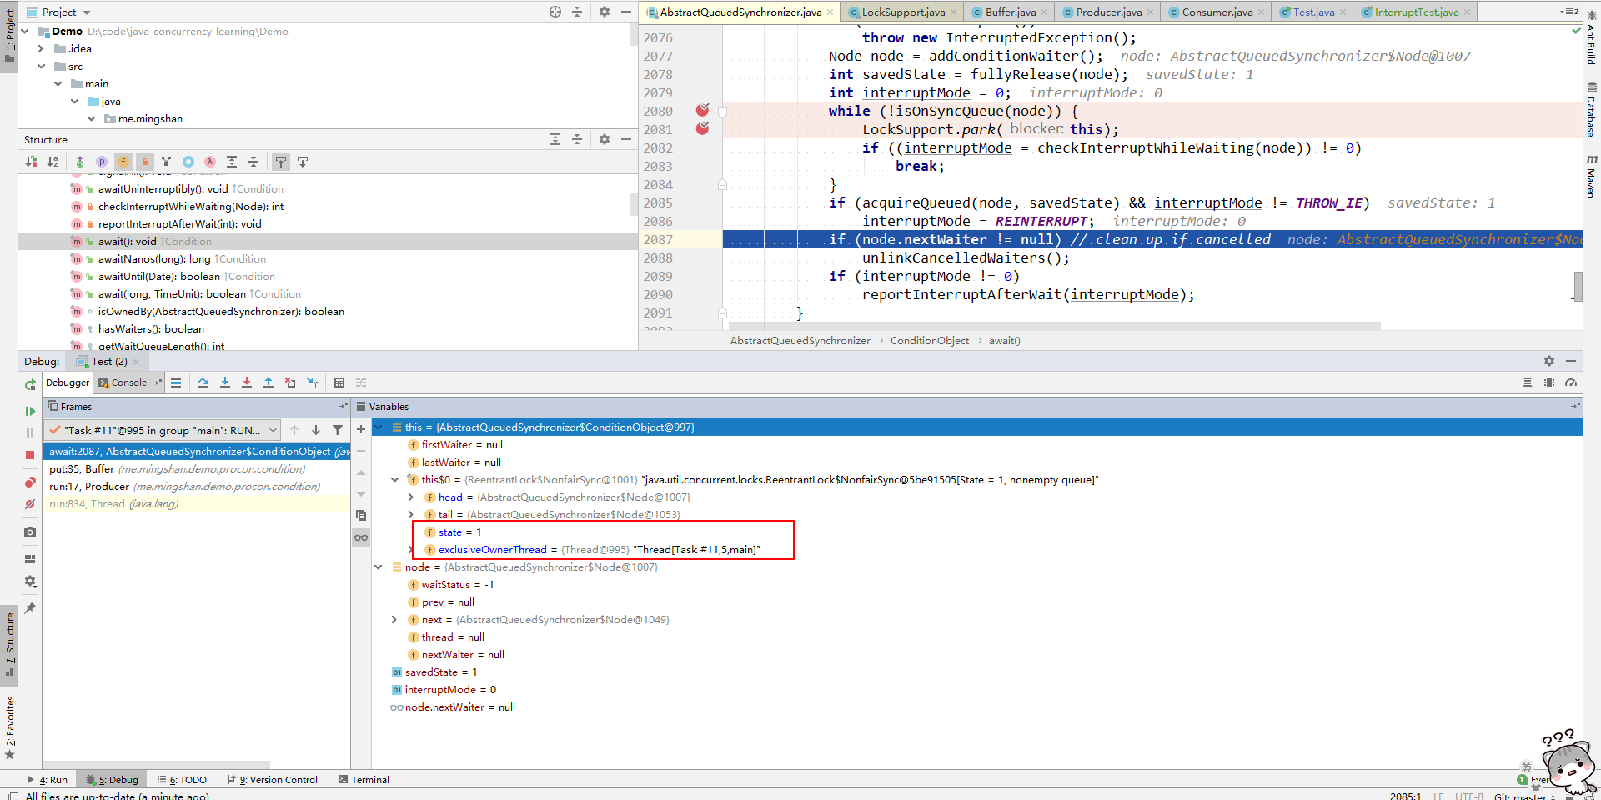Screen dimensions: 1601x800
Task: Collapse the this$0 variable node
Action: click(395, 480)
